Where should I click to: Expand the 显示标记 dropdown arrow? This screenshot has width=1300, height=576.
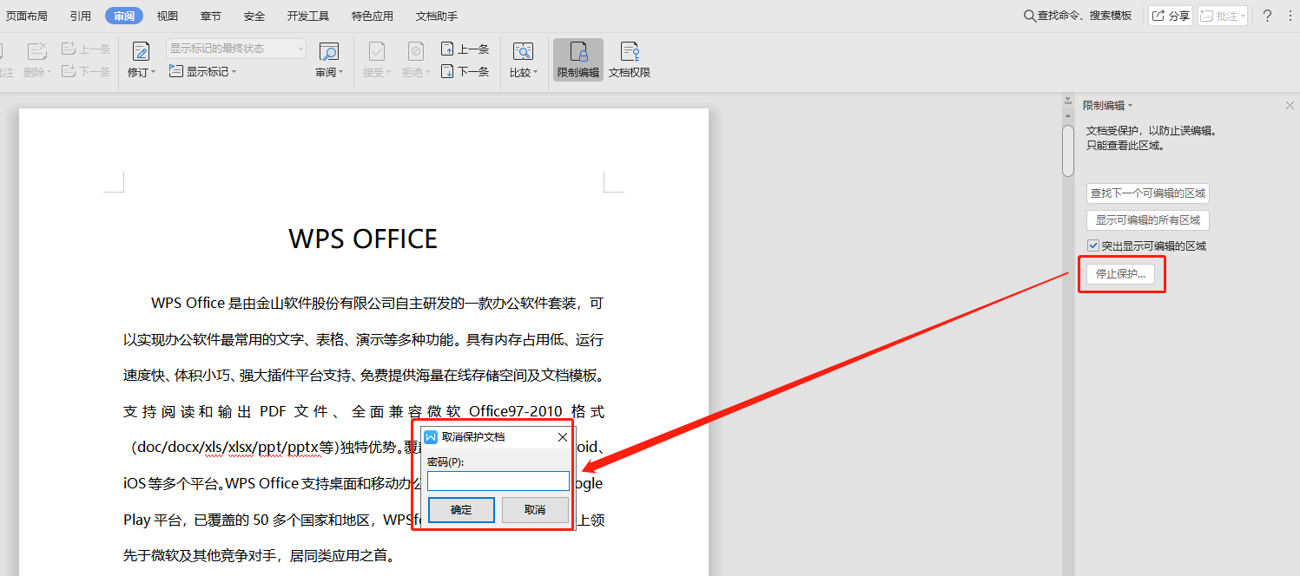click(x=234, y=72)
